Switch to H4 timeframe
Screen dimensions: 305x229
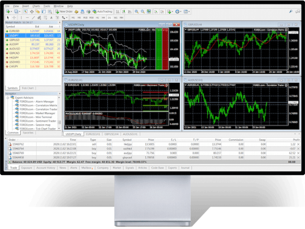(x=103, y=17)
